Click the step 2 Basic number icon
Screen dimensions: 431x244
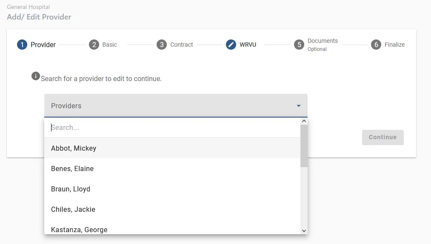pos(94,45)
